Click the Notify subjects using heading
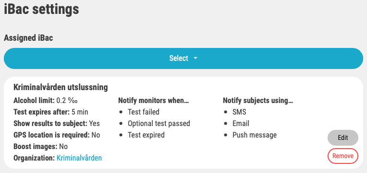Image resolution: width=367 pixels, height=173 pixels. (258, 101)
